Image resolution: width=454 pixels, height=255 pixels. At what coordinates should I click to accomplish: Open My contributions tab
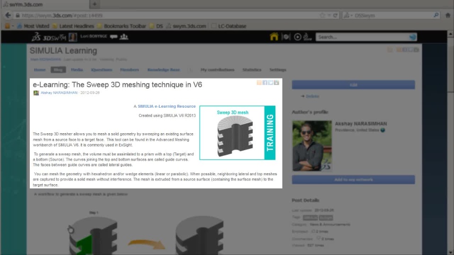218,70
